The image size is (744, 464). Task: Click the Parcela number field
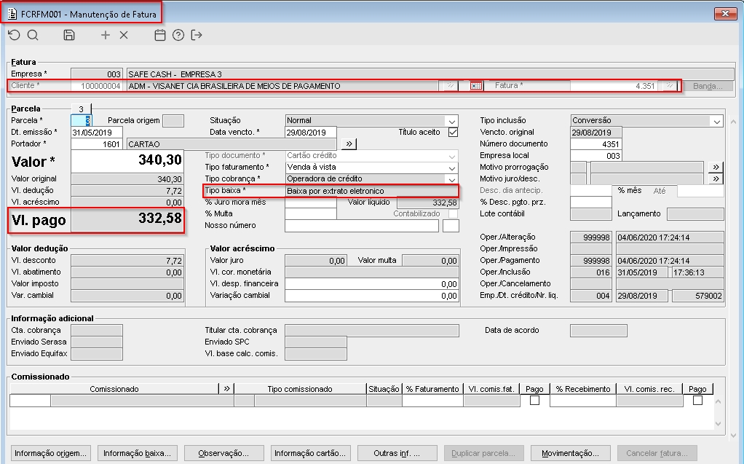[81, 121]
